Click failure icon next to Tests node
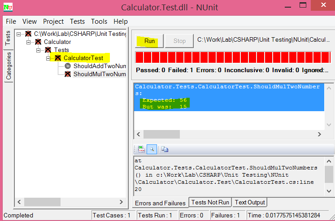The width and height of the screenshot is (335, 221). (48, 50)
